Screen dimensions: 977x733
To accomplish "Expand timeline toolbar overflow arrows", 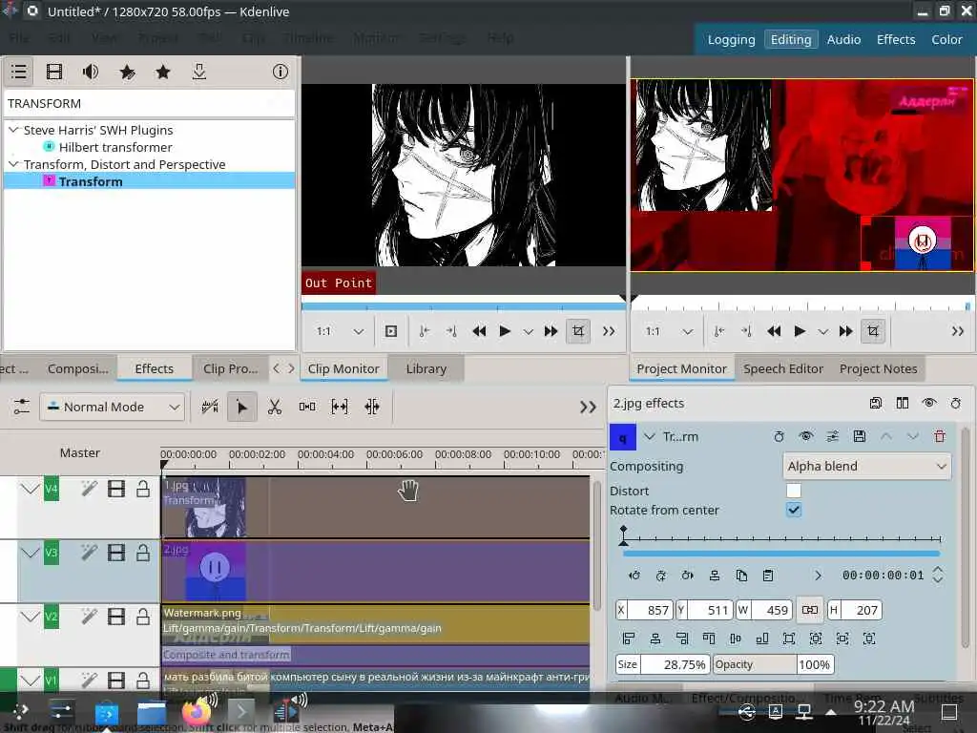I will (588, 407).
